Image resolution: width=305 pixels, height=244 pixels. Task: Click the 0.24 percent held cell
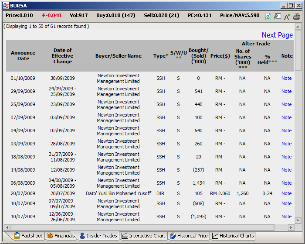(267, 193)
